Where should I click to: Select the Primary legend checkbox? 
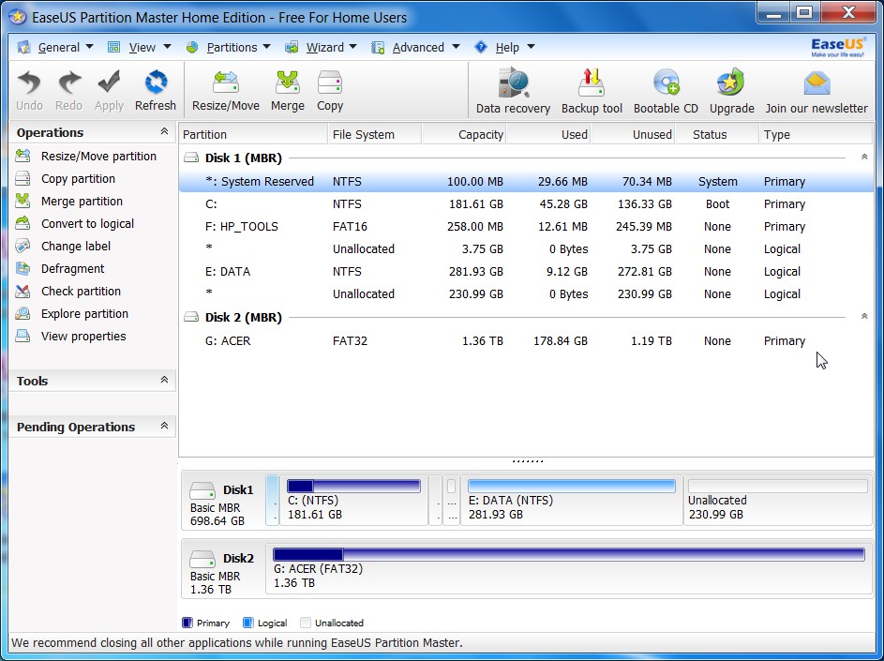point(187,622)
